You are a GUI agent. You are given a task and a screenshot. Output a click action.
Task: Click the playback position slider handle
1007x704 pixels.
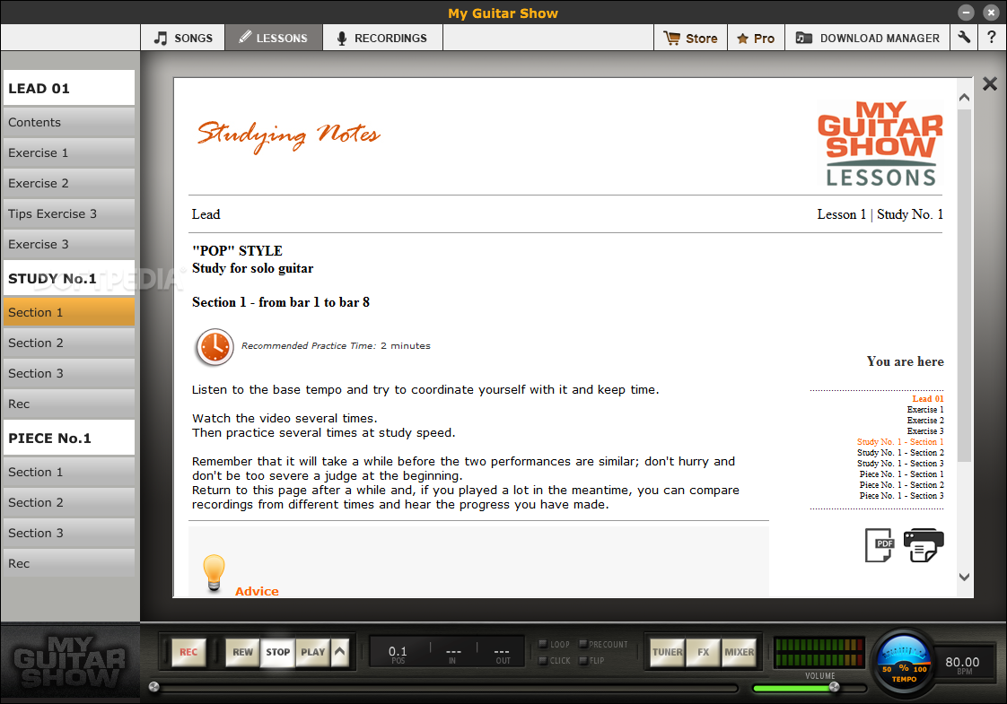(154, 687)
